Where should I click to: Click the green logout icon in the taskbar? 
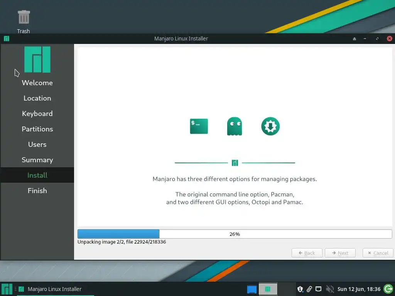[x=388, y=289]
